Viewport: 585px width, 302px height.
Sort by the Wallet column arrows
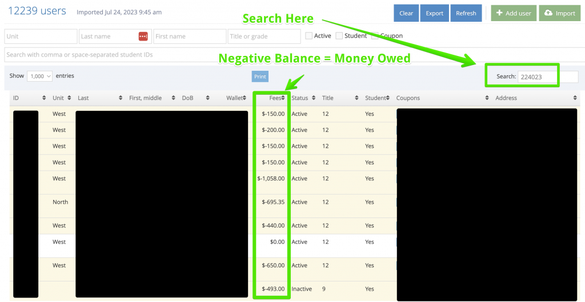pos(245,98)
